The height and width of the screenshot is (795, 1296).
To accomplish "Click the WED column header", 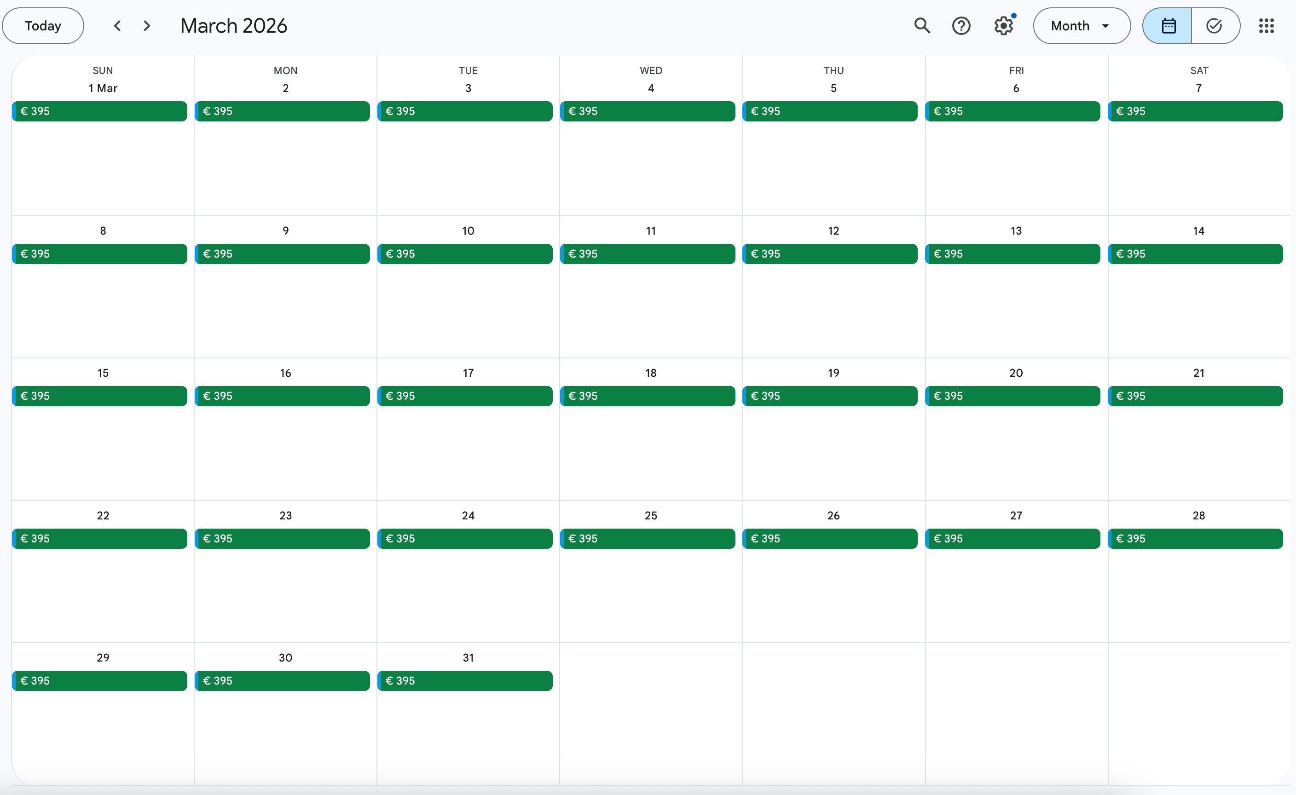I will (x=651, y=70).
